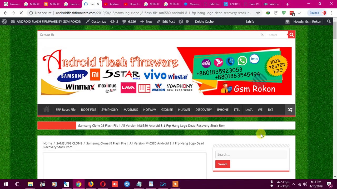Click the volume icon in the system tray

pos(305,184)
